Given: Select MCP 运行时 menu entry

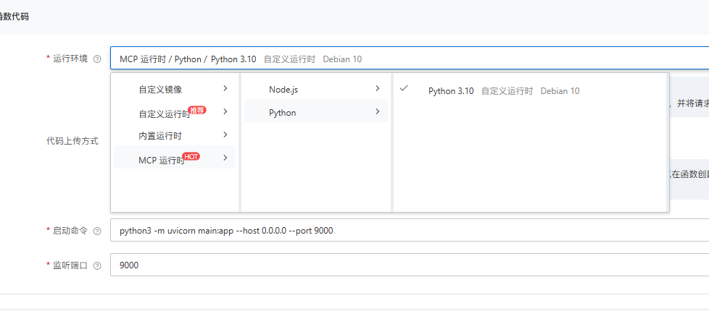Looking at the screenshot, I should [175, 158].
